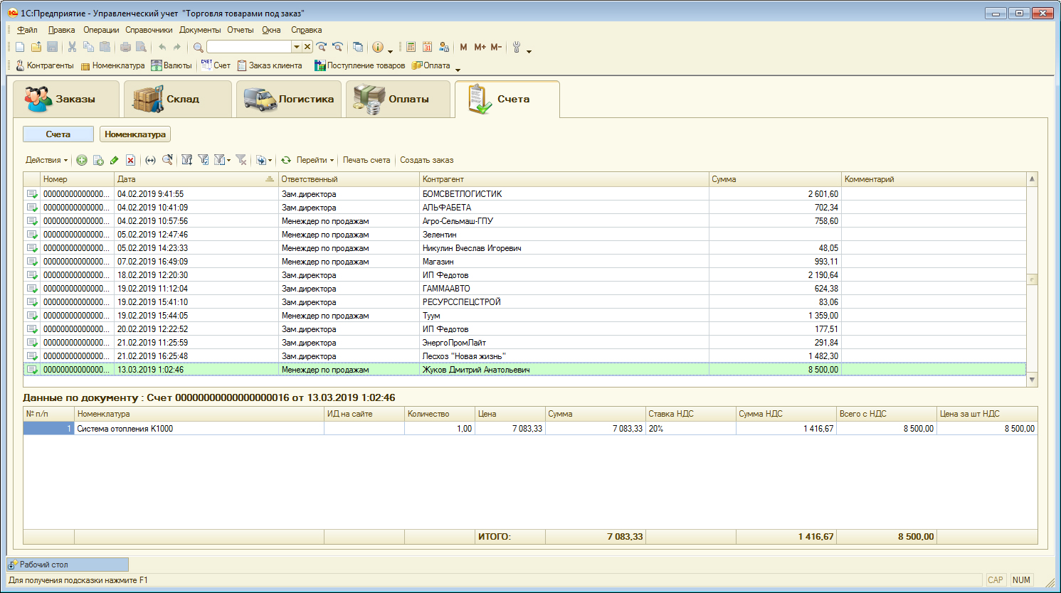Click the green Add new invoice icon
The width and height of the screenshot is (1061, 593).
[82, 160]
